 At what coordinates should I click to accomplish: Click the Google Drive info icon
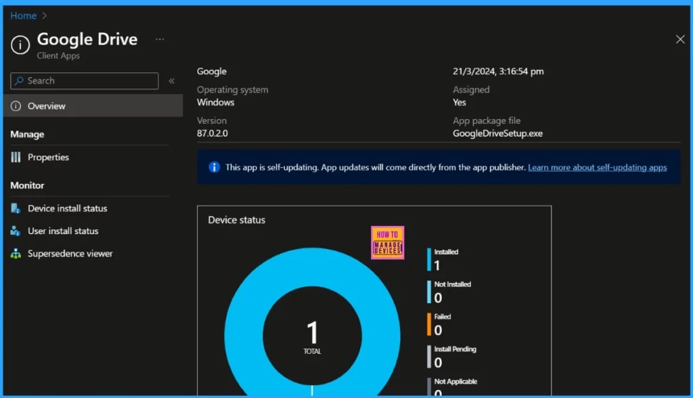(x=20, y=45)
